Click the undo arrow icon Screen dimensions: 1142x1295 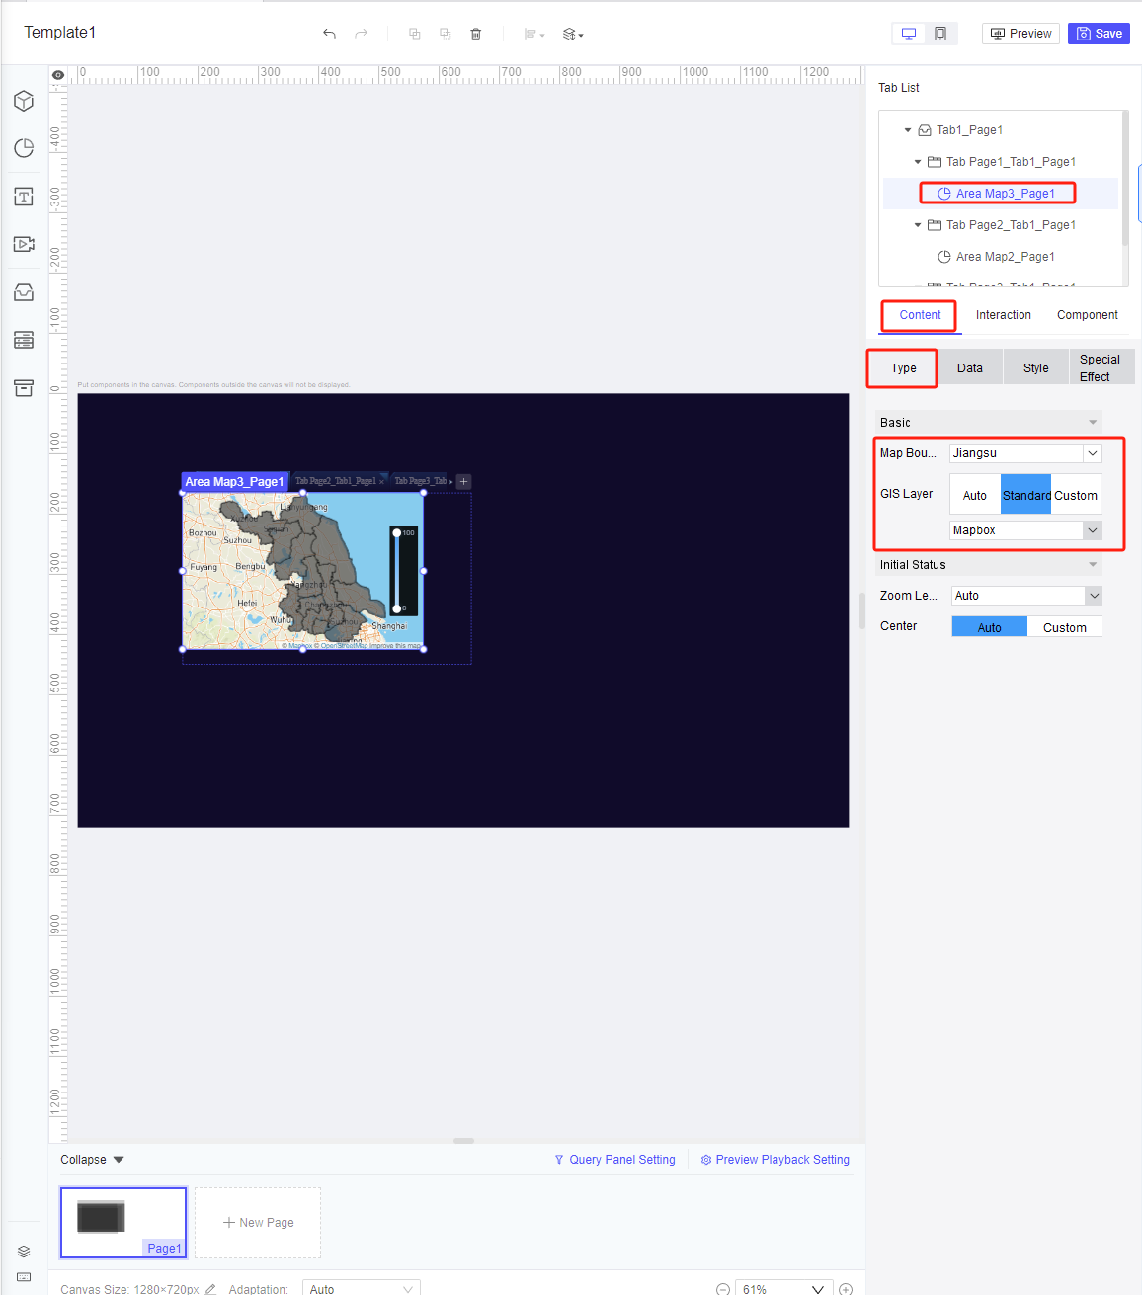[329, 33]
